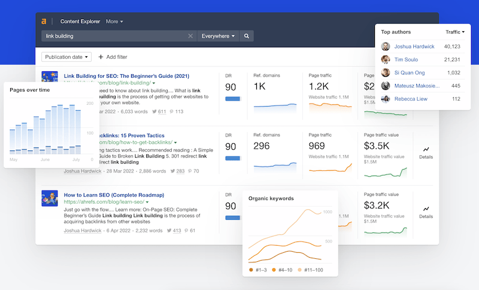Viewport: 479px width, 290px height.
Task: Click Twitter share count 413
Action: coord(174,231)
